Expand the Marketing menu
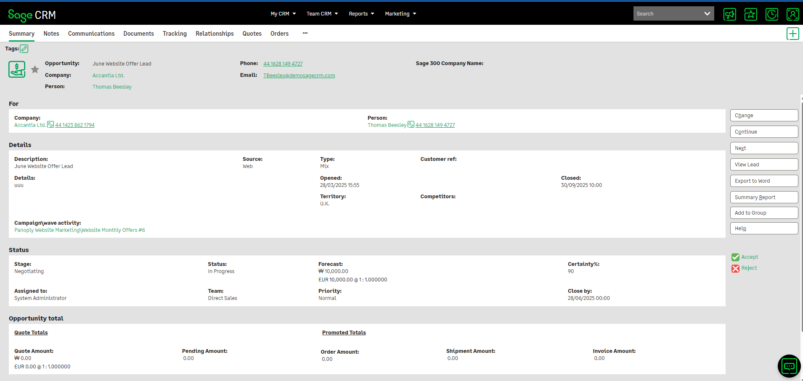 (400, 14)
